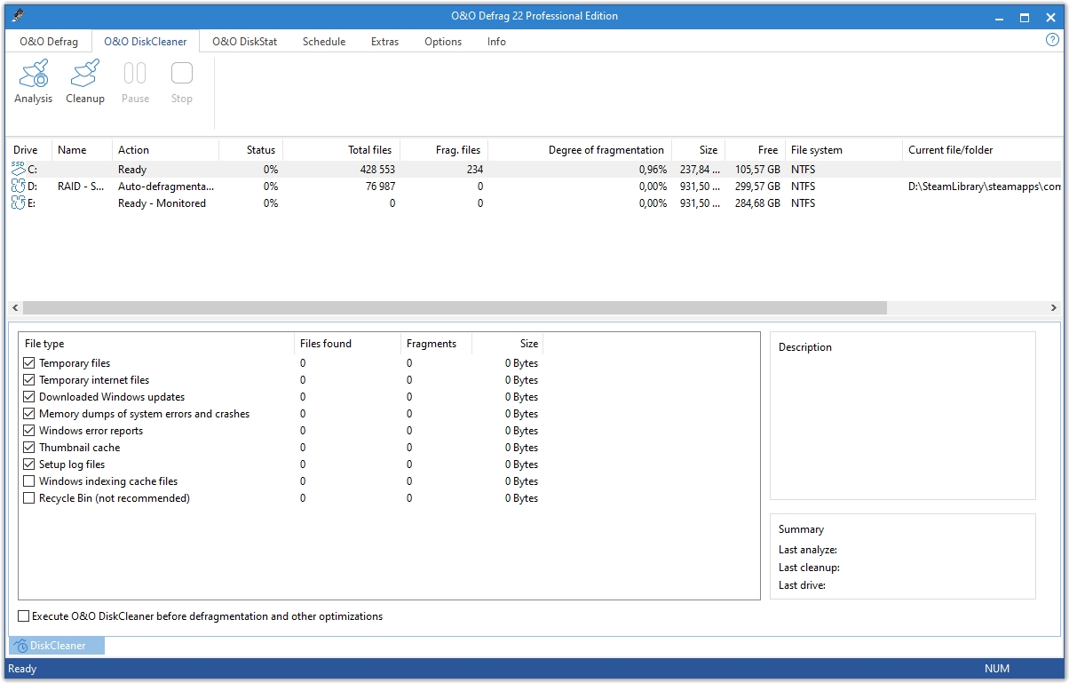This screenshot has width=1069, height=683.
Task: Uncheck the Temporary files checkbox
Action: [x=29, y=363]
